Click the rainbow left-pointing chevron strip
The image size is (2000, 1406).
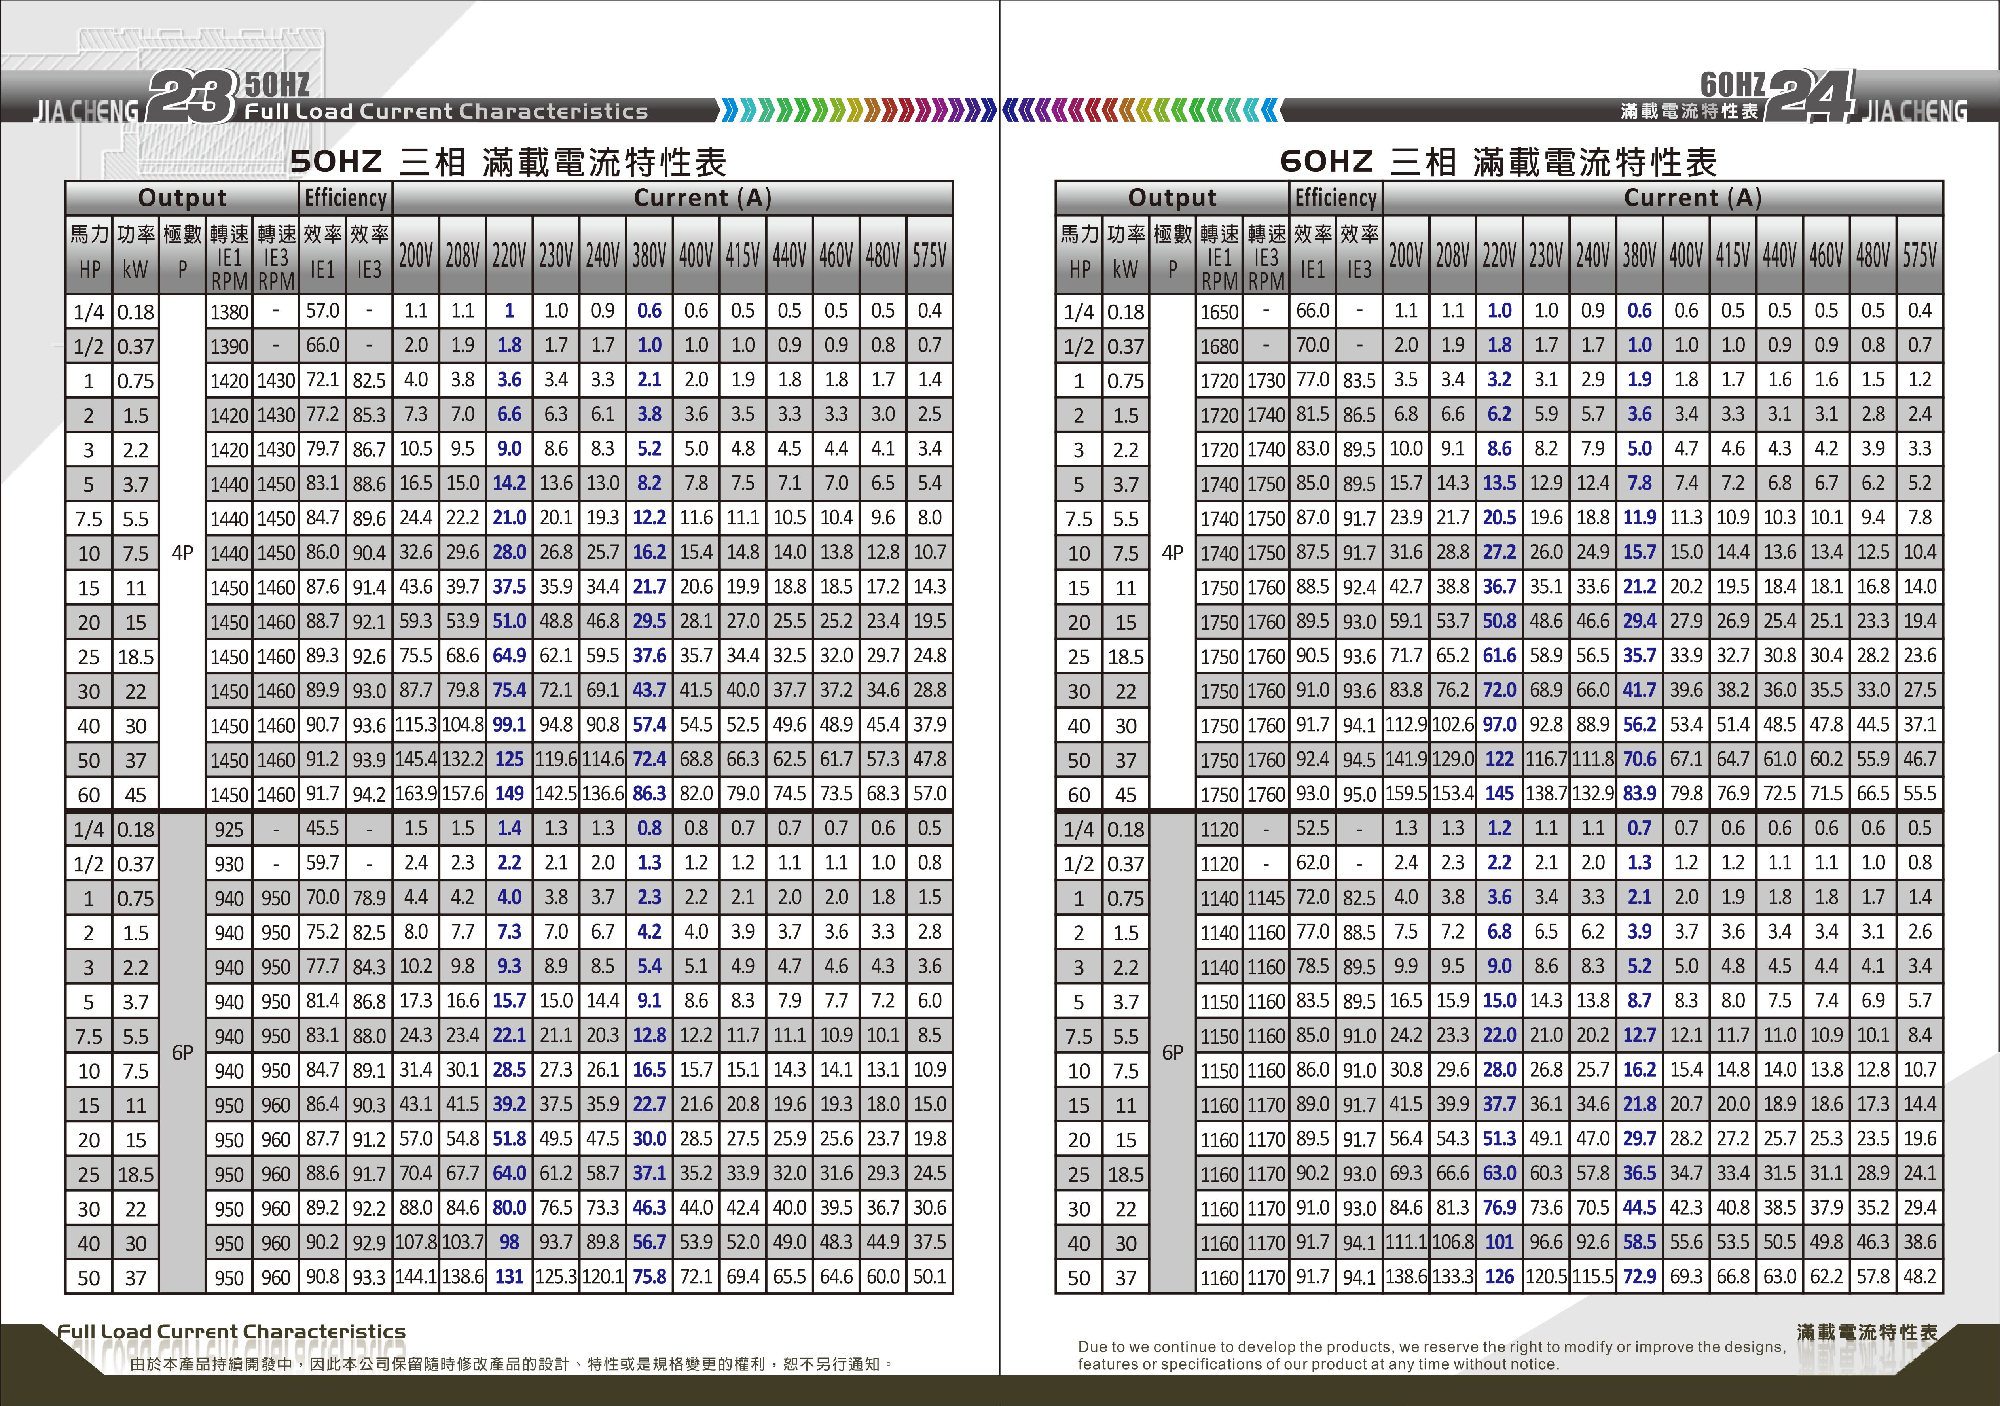[1141, 110]
